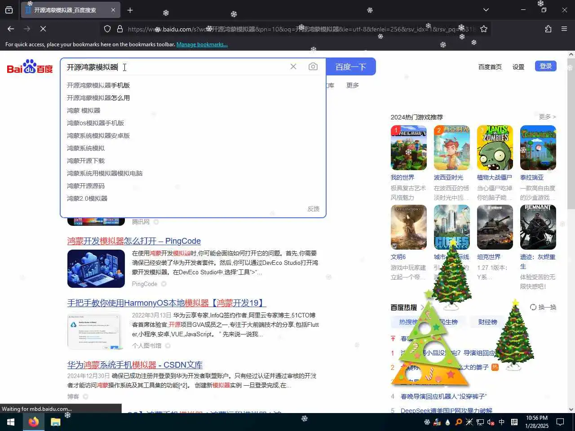
Task: Click the 植物大战僵尸 game thumbnail
Action: [x=495, y=148]
